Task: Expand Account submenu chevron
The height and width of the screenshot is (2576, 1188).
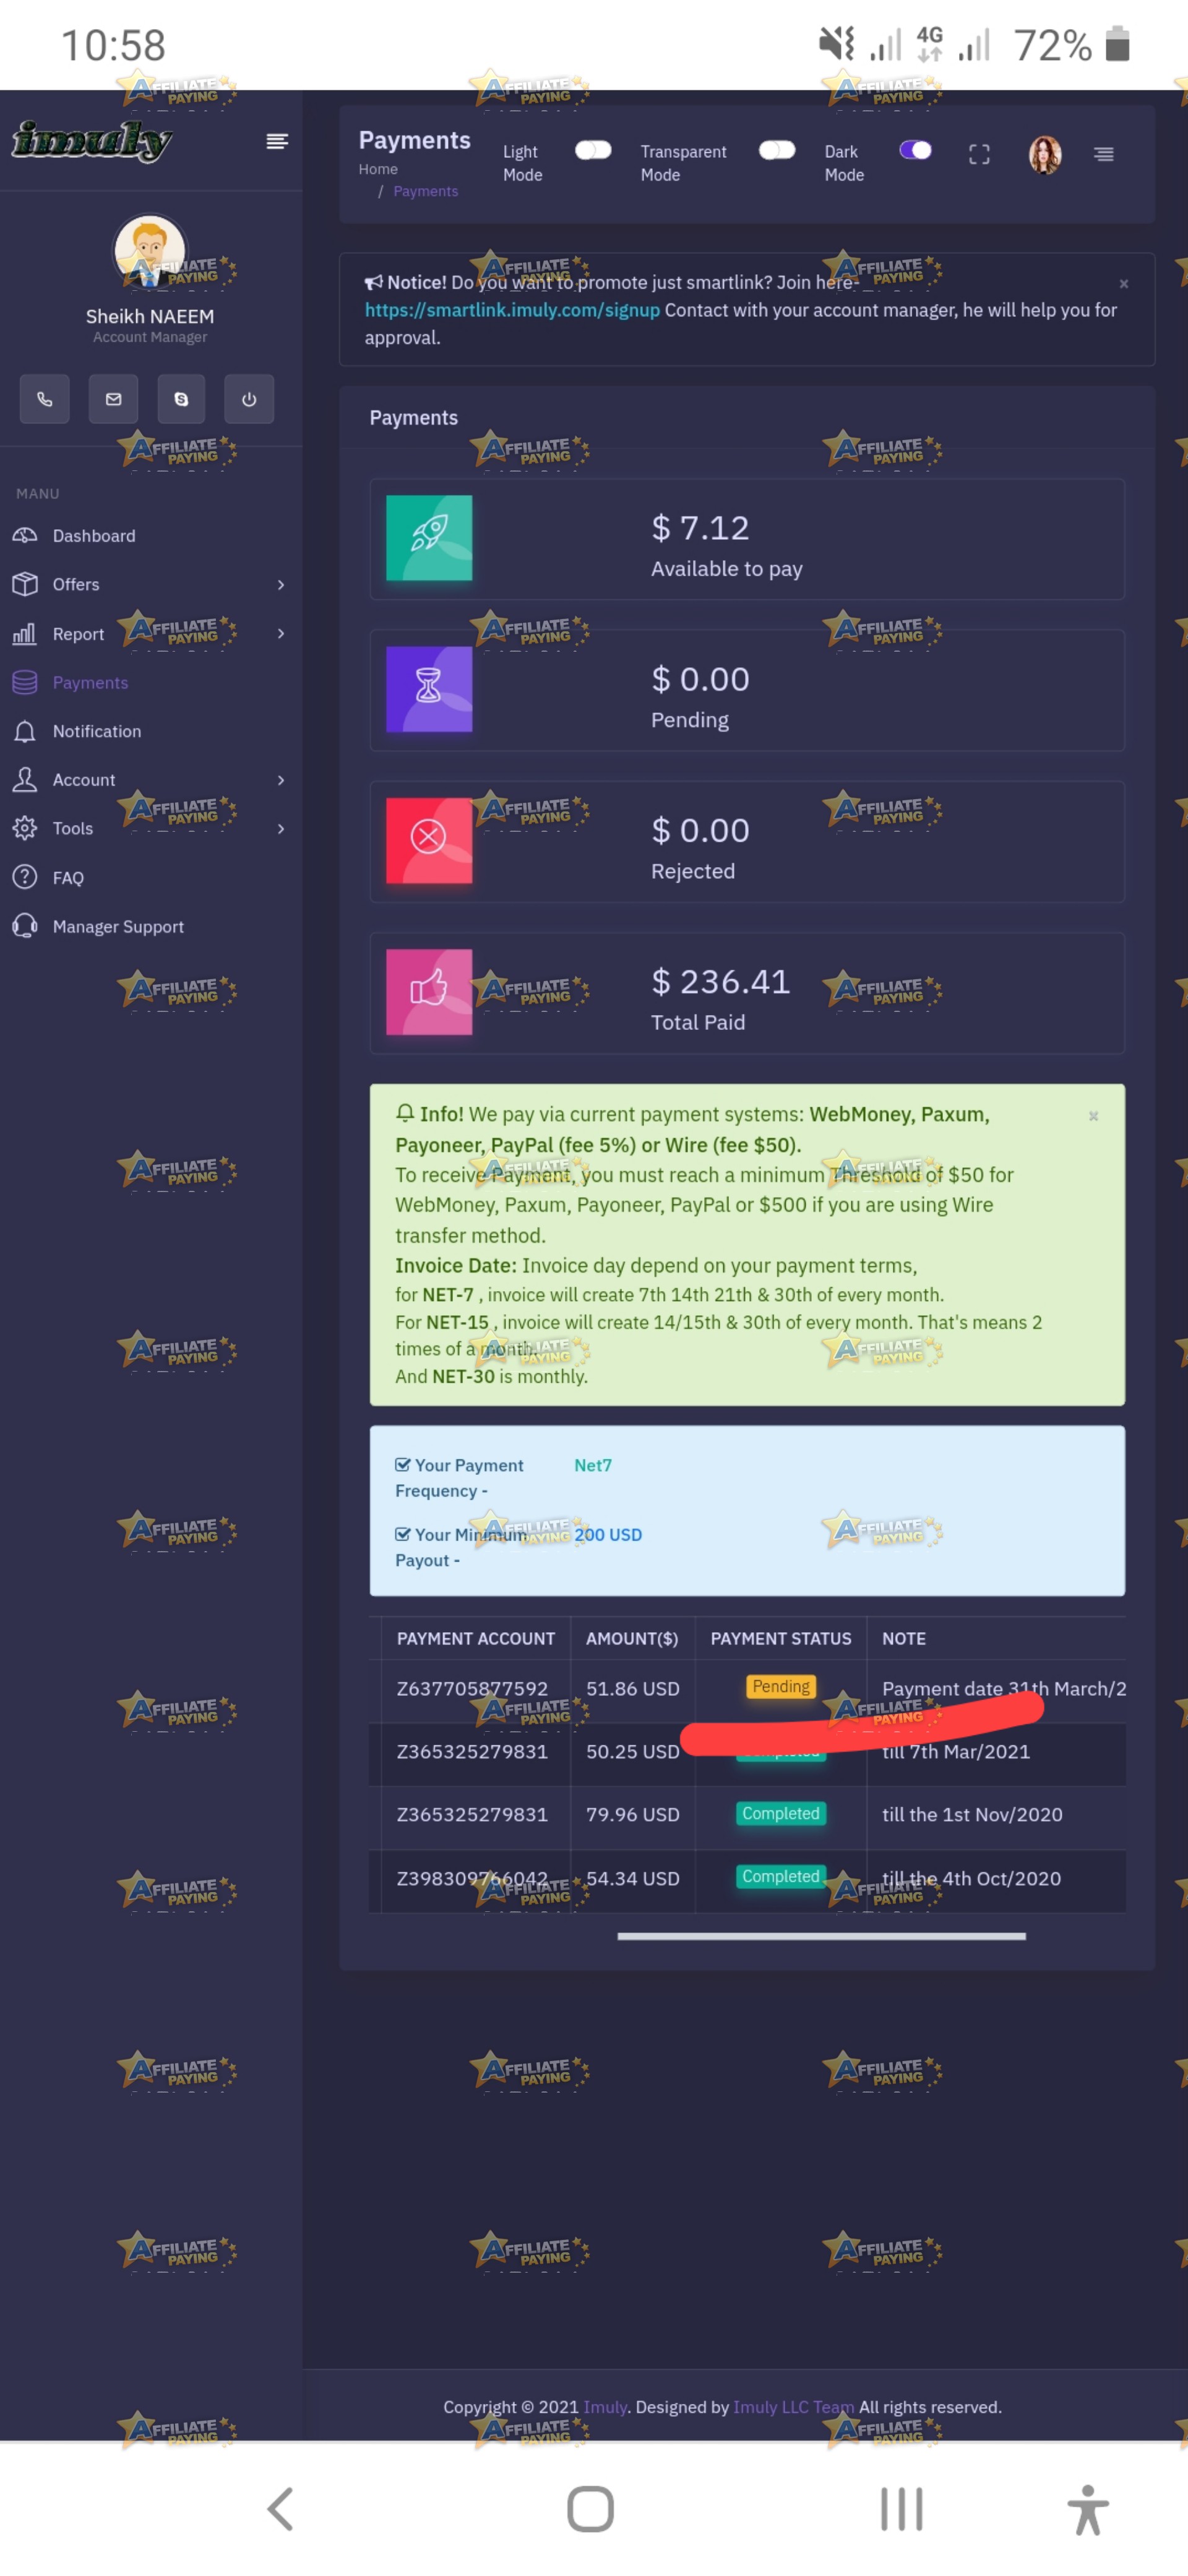Action: [x=281, y=780]
